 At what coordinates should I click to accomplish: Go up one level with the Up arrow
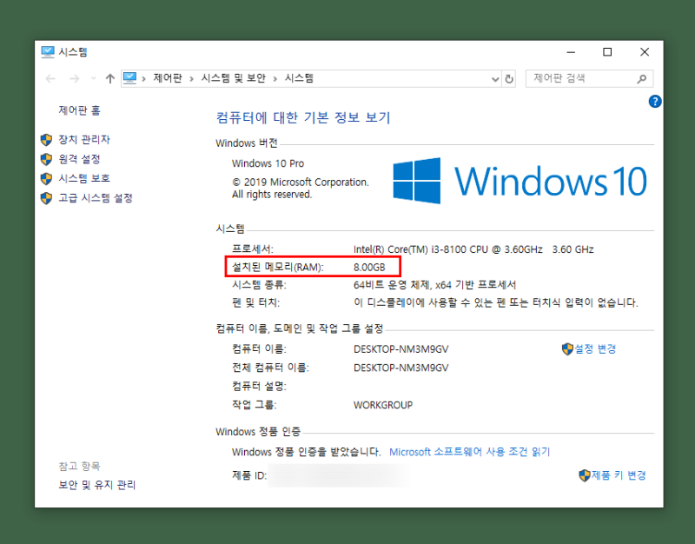[110, 79]
